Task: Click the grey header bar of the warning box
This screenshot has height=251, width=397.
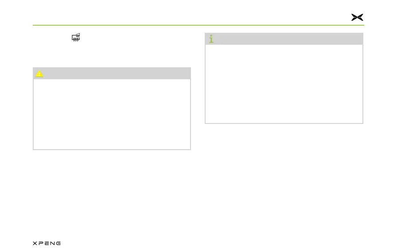Action: pyautogui.click(x=112, y=73)
